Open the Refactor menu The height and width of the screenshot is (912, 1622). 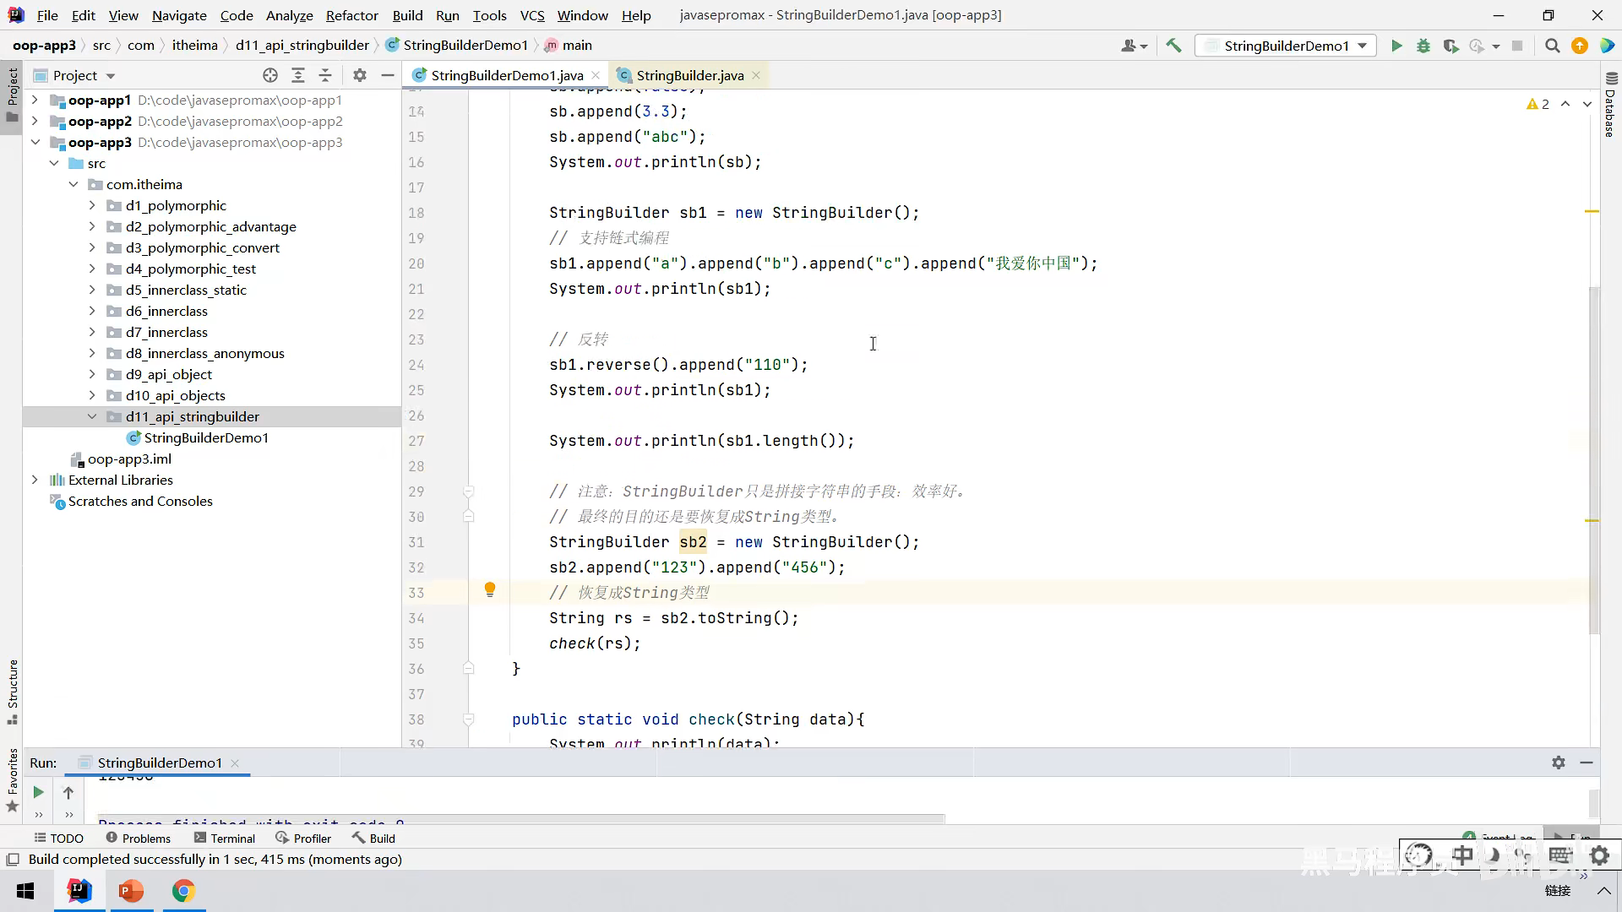pyautogui.click(x=351, y=15)
